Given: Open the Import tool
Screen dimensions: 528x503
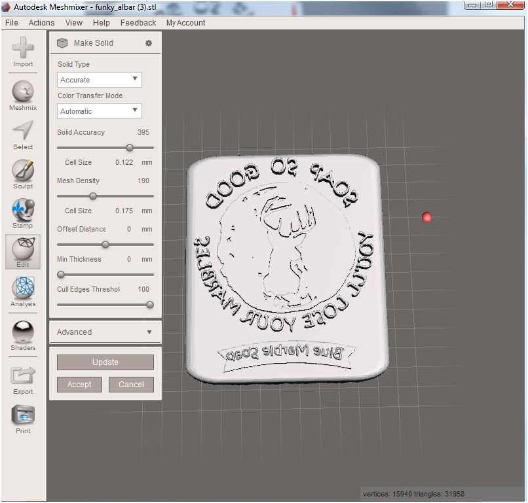Looking at the screenshot, I should 23,52.
